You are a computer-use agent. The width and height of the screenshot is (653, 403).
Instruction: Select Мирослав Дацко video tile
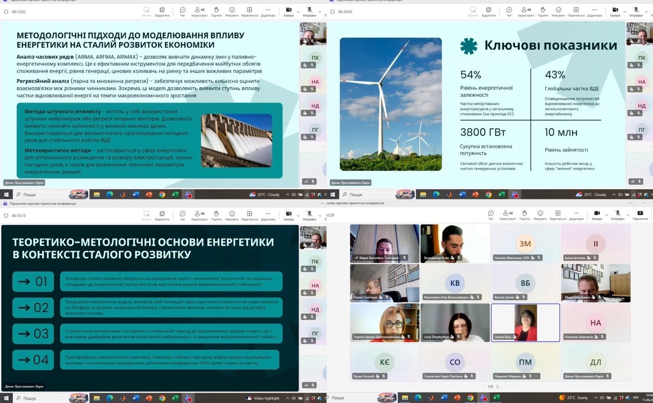(x=596, y=283)
